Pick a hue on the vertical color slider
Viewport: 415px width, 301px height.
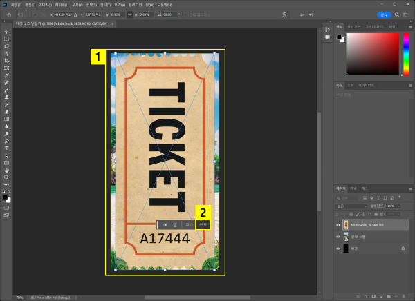[x=405, y=53]
